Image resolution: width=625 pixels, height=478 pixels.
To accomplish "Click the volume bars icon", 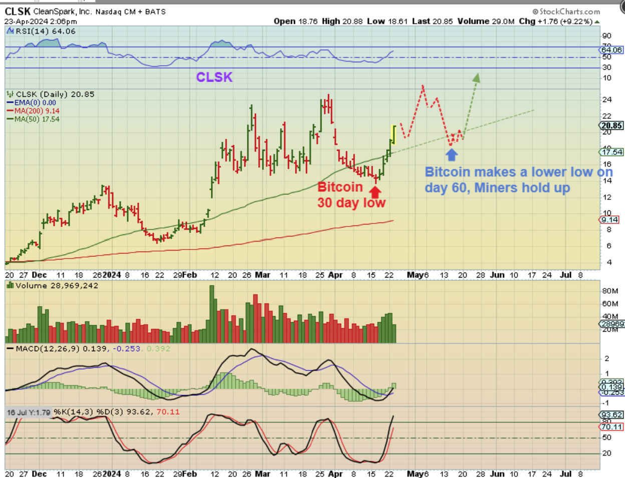I will pyautogui.click(x=10, y=286).
